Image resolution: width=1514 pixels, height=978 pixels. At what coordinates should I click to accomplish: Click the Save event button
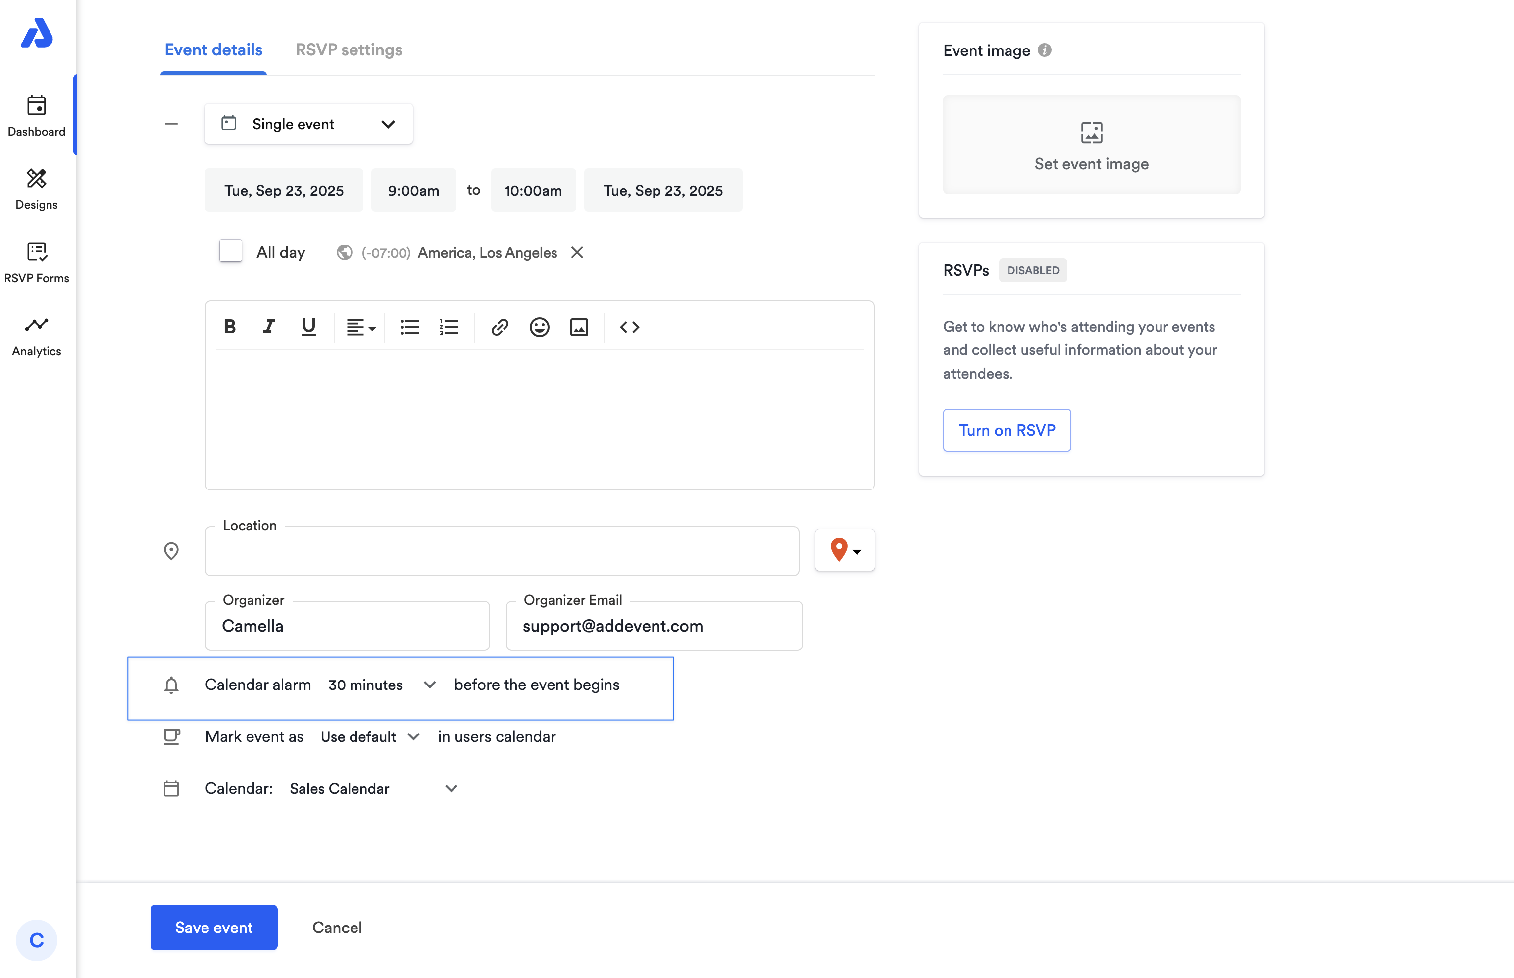click(213, 927)
